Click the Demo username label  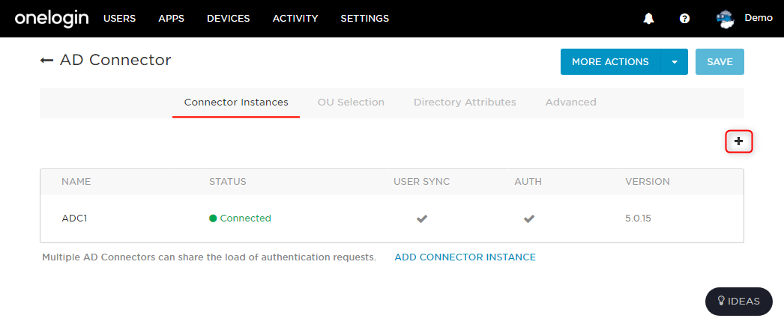759,17
